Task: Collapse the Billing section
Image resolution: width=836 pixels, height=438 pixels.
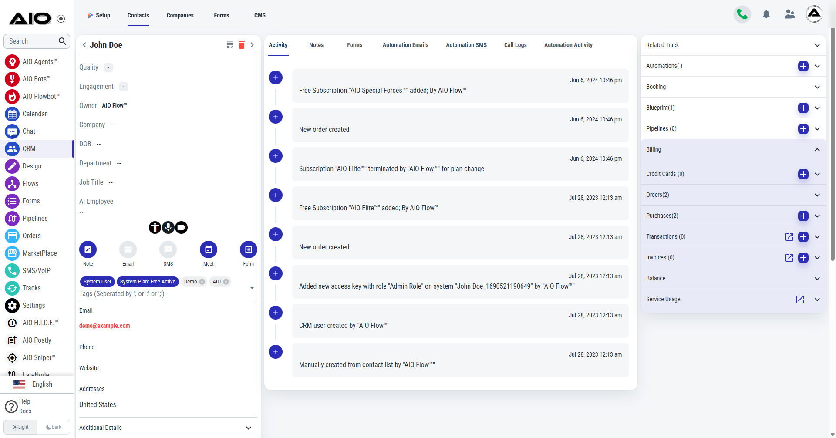Action: coord(817,150)
